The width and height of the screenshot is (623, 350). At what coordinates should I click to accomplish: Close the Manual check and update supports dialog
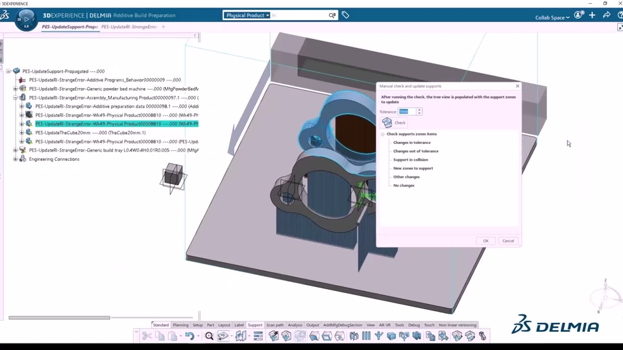517,86
